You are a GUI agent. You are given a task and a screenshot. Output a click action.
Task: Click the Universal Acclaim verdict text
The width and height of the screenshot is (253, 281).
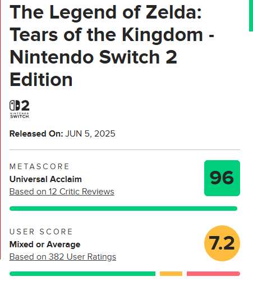[x=45, y=179]
